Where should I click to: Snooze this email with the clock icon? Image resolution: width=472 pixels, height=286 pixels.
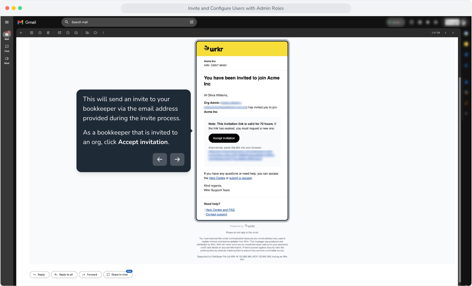pyautogui.click(x=68, y=33)
